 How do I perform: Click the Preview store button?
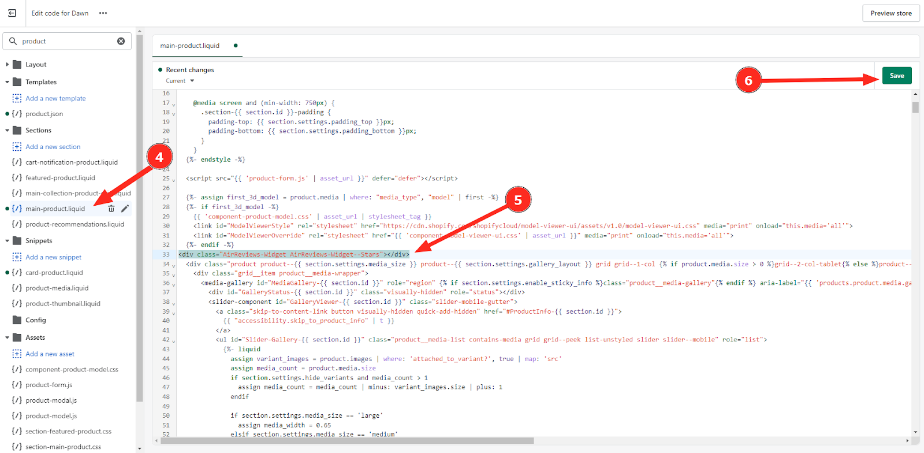(x=891, y=13)
